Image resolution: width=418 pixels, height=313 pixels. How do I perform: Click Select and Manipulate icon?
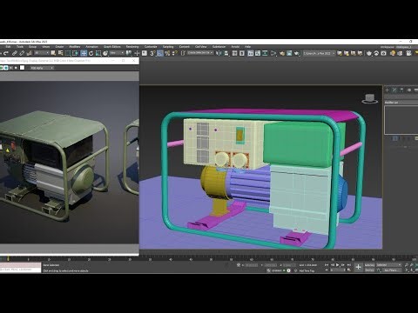[137, 53]
